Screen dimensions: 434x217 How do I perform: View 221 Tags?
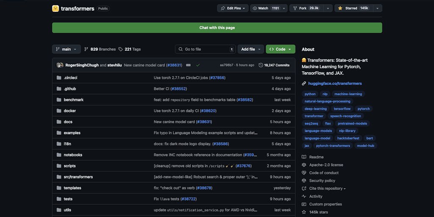click(130, 49)
